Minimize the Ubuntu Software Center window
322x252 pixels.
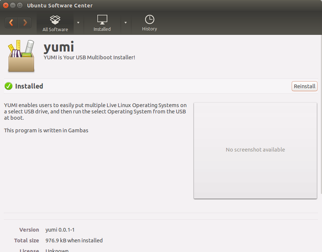tap(13, 5)
